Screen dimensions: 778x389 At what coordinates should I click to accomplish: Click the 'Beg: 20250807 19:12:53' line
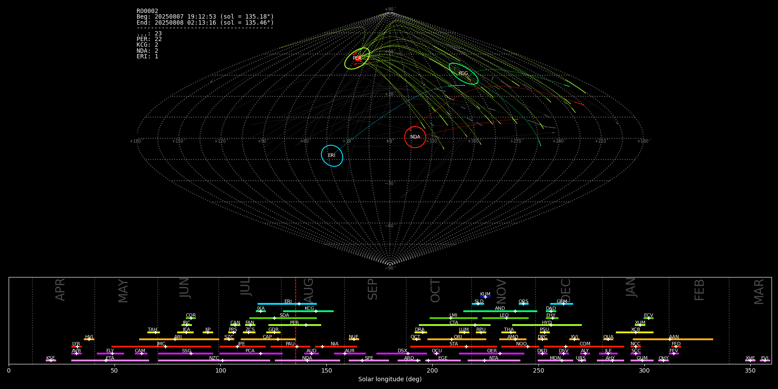click(x=205, y=17)
